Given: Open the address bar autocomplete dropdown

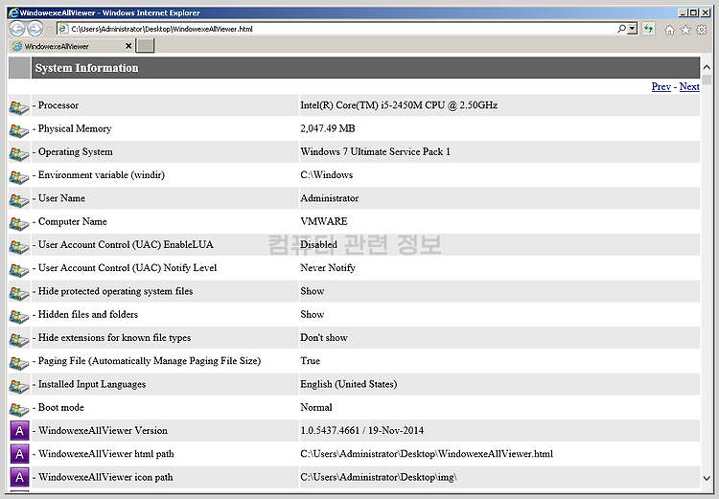Looking at the screenshot, I should (x=633, y=29).
